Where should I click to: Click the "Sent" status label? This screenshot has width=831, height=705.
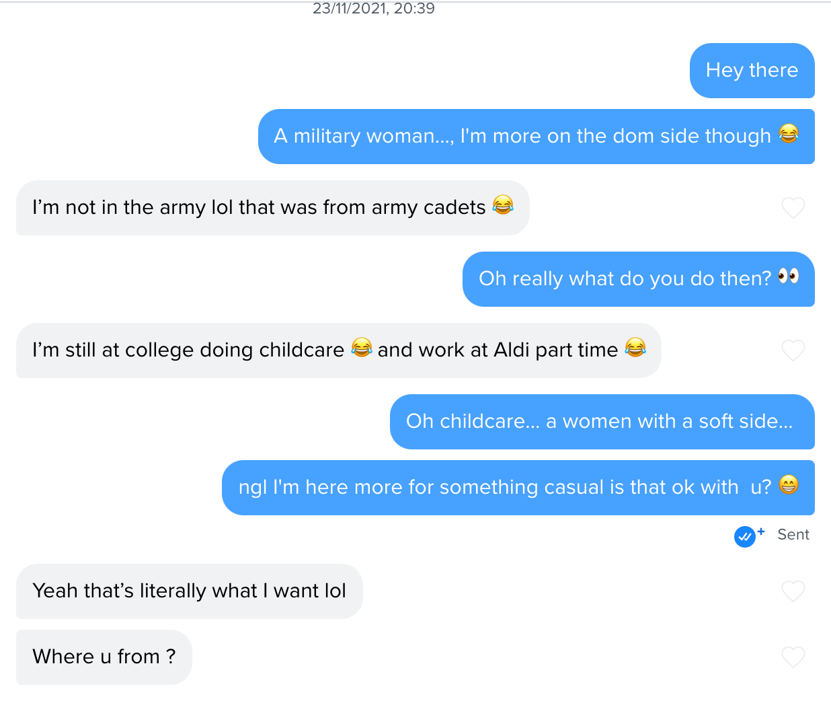[x=793, y=535]
